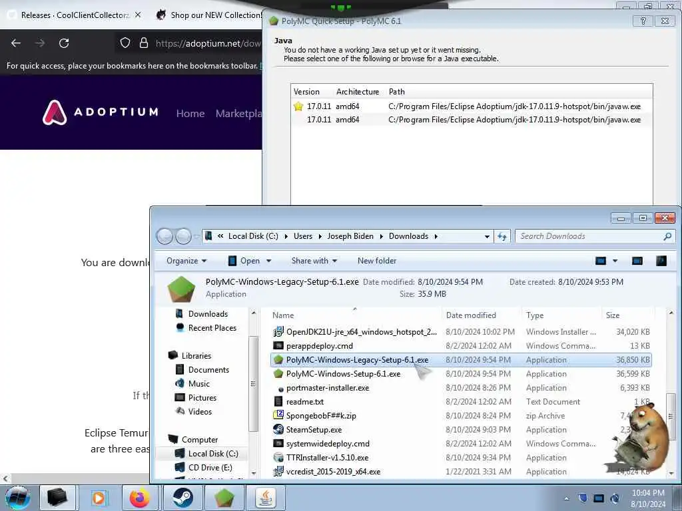The width and height of the screenshot is (682, 511).
Task: Open Downloads in navigation pane
Action: [x=202, y=314]
